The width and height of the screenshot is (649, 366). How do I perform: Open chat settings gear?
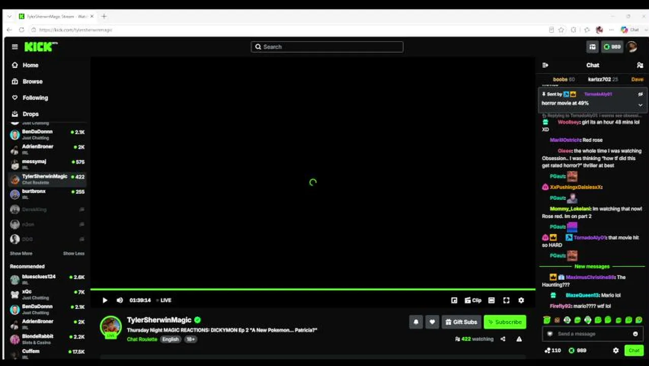pyautogui.click(x=616, y=350)
